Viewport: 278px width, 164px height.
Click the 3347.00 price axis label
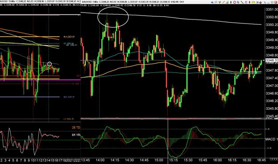tap(272, 86)
